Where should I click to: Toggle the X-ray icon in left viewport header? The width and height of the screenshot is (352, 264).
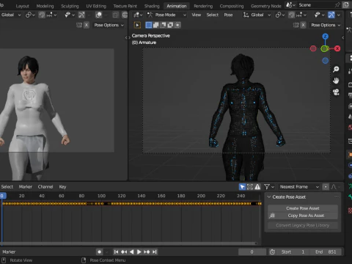[115, 15]
